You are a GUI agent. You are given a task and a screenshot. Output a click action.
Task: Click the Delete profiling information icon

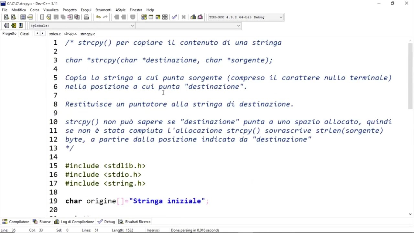(200, 17)
